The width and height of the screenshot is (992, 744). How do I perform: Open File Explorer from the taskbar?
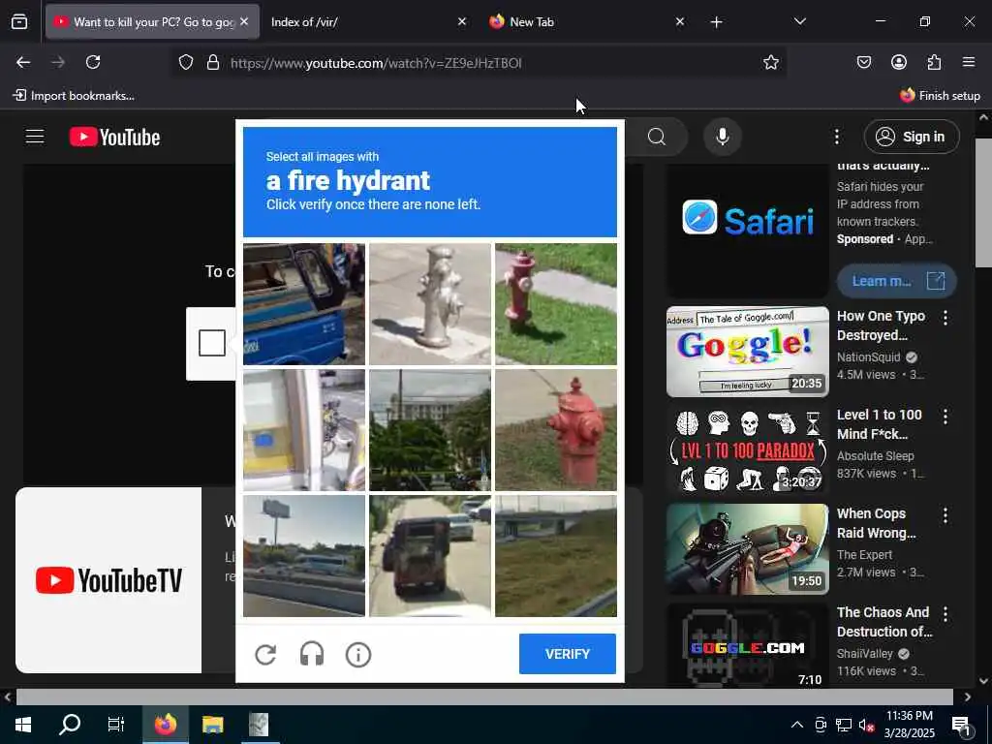click(x=212, y=725)
